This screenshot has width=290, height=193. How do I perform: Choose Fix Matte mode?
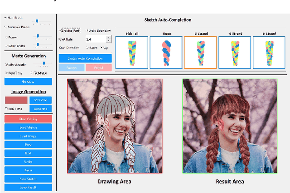point(31,73)
